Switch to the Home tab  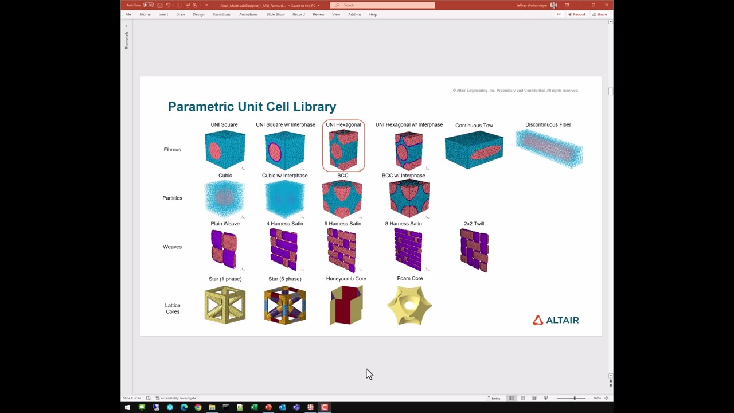(145, 14)
